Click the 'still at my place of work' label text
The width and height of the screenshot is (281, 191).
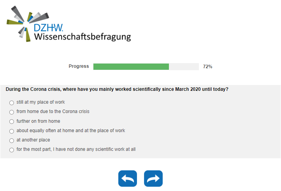tap(40, 102)
